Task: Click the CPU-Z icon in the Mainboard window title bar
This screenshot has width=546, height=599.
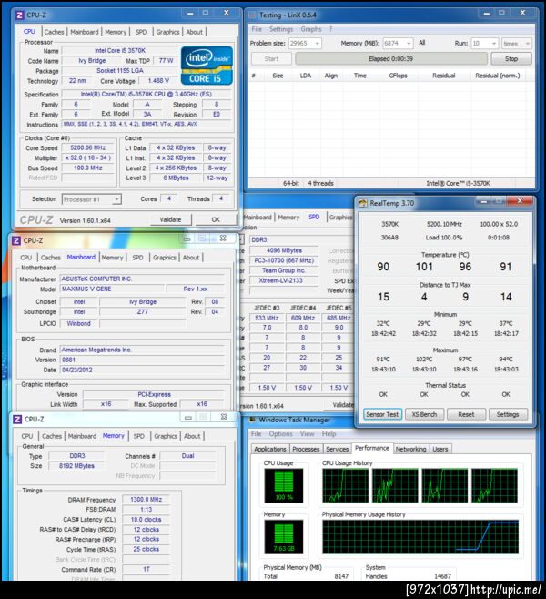Action: click(x=16, y=240)
